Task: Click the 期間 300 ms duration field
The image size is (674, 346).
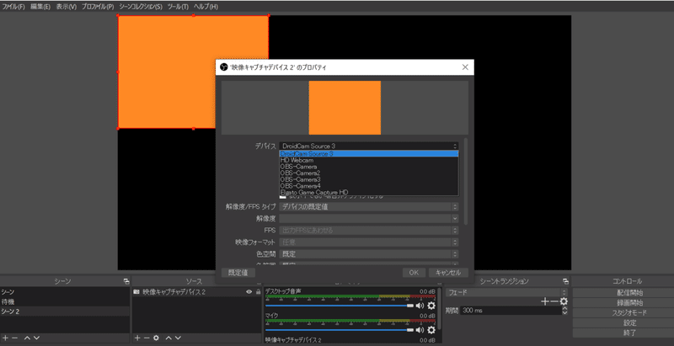Action: point(511,311)
